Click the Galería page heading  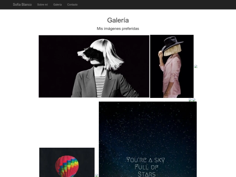coord(118,20)
